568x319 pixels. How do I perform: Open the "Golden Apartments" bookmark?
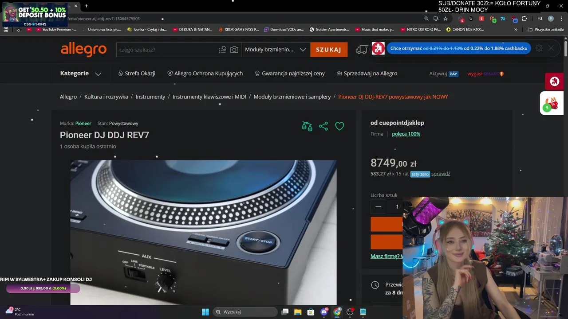tap(329, 29)
